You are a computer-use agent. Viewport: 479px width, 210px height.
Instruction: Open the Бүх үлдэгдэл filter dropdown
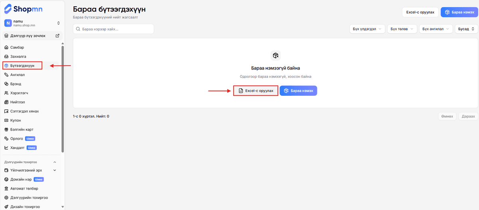(367, 29)
